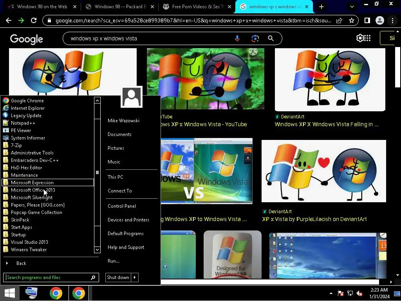Expand the Administrative Tools folder
The width and height of the screenshot is (401, 301).
click(x=48, y=152)
